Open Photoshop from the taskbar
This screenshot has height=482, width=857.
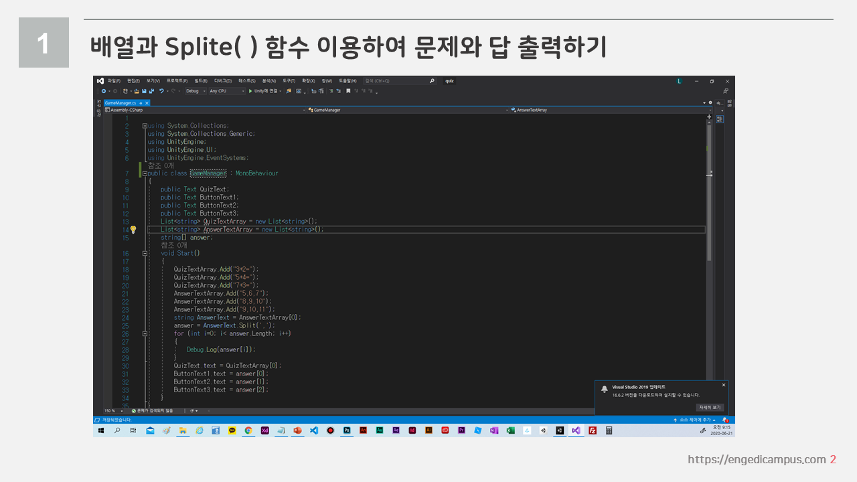347,430
